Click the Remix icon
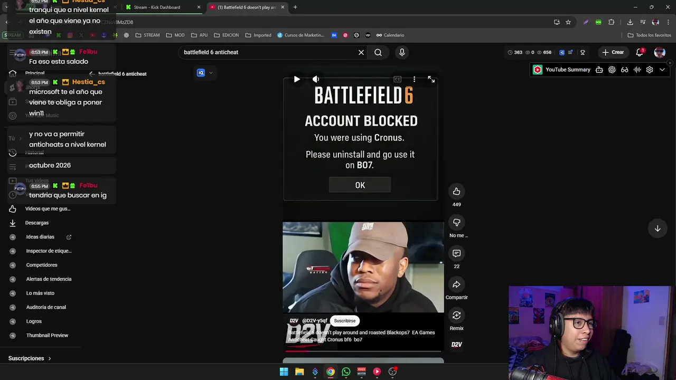Screen dimensions: 676x380 coord(456,315)
